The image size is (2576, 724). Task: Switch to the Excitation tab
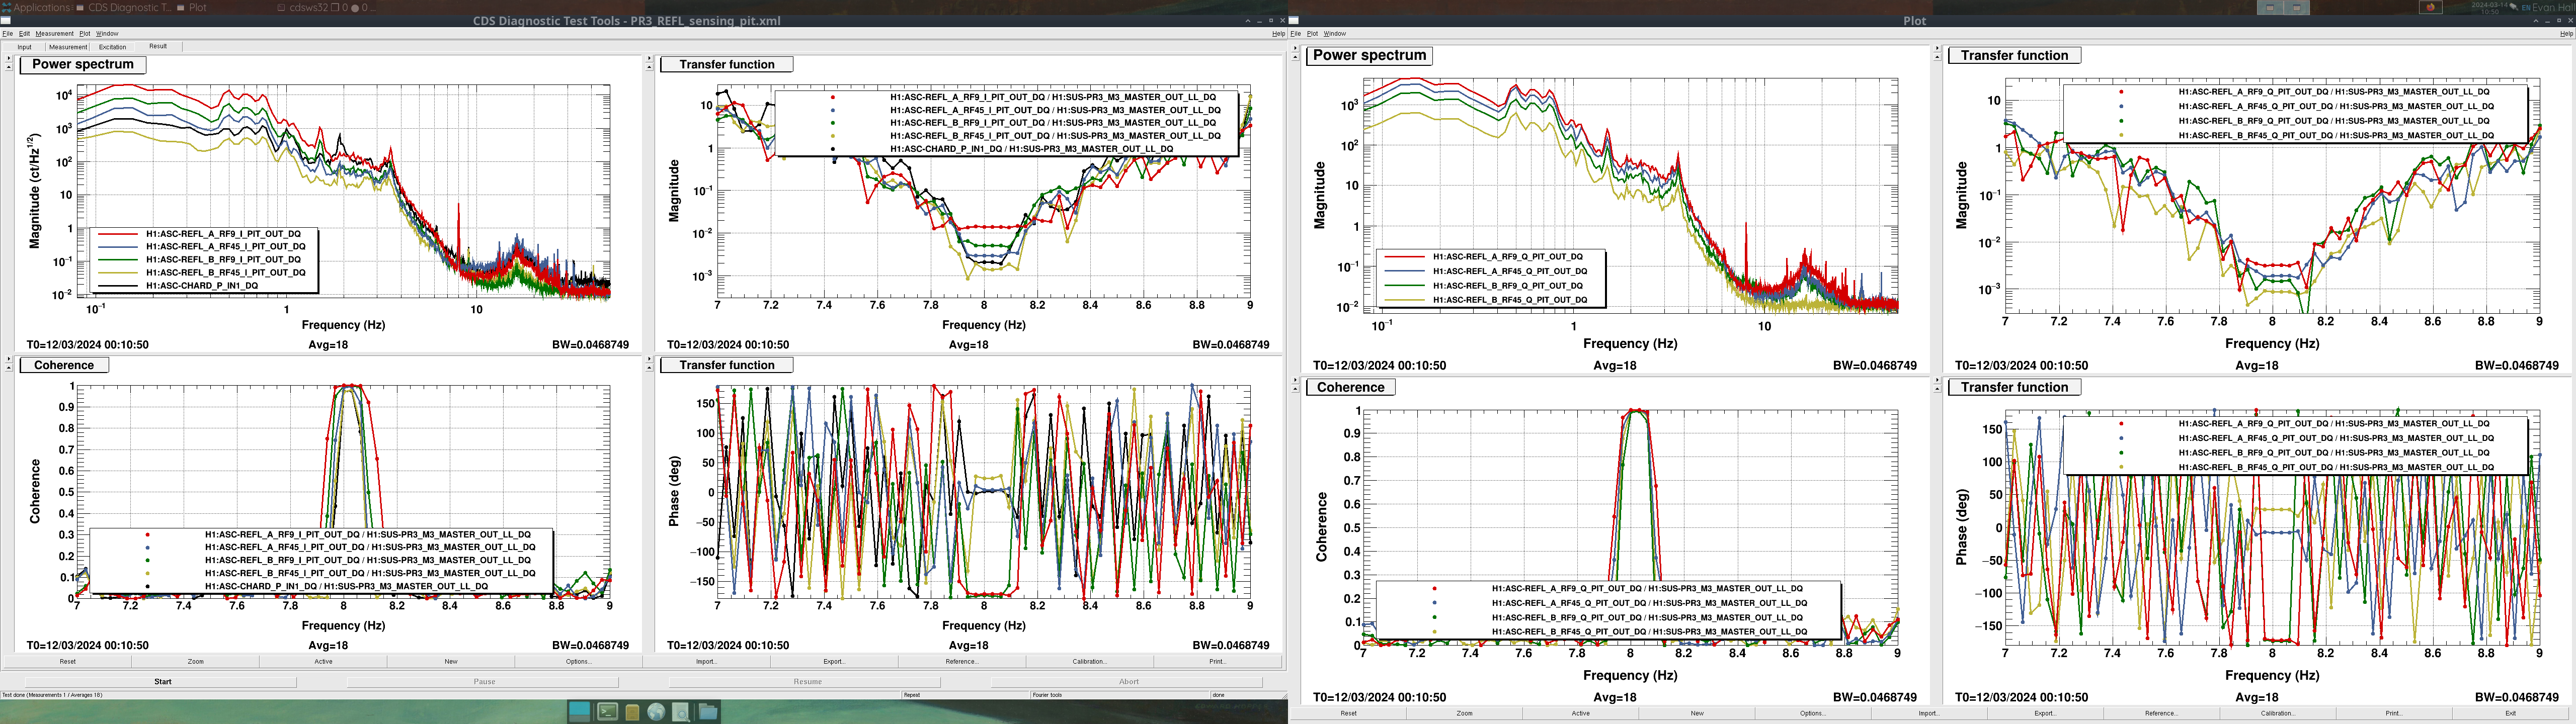[112, 47]
